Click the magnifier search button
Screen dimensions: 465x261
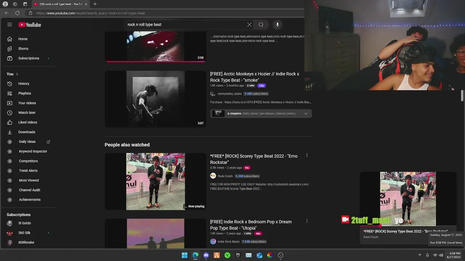261,25
